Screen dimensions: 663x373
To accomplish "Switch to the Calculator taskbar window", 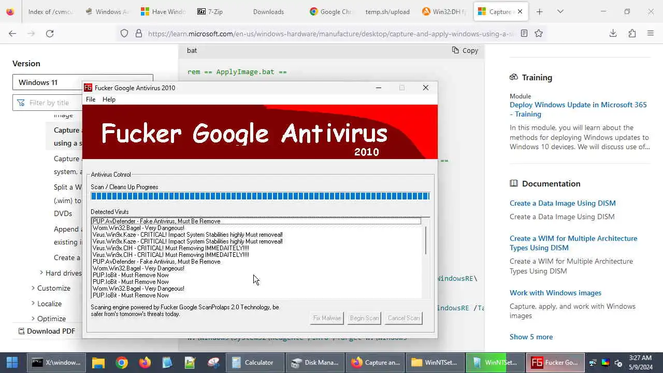I will tap(255, 363).
